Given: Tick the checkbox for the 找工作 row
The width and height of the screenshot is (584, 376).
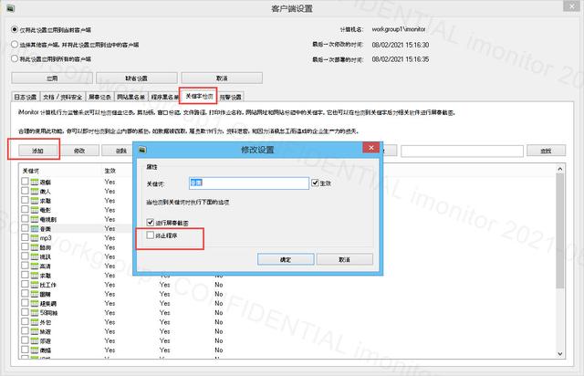Looking at the screenshot, I should click(x=25, y=285).
